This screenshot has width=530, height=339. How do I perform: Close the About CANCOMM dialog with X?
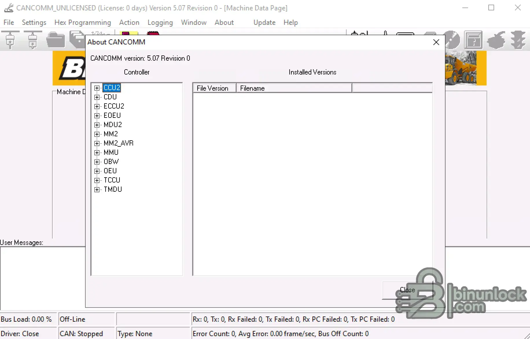click(x=436, y=42)
